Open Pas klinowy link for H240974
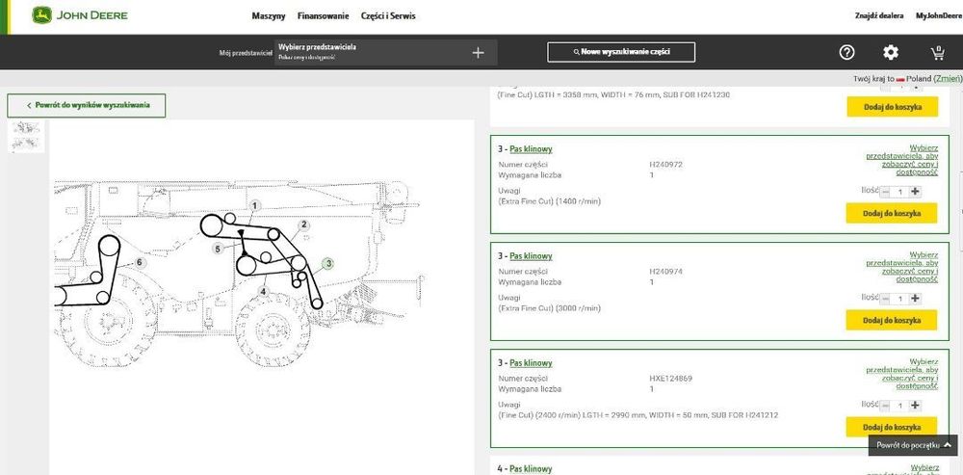 pos(531,256)
